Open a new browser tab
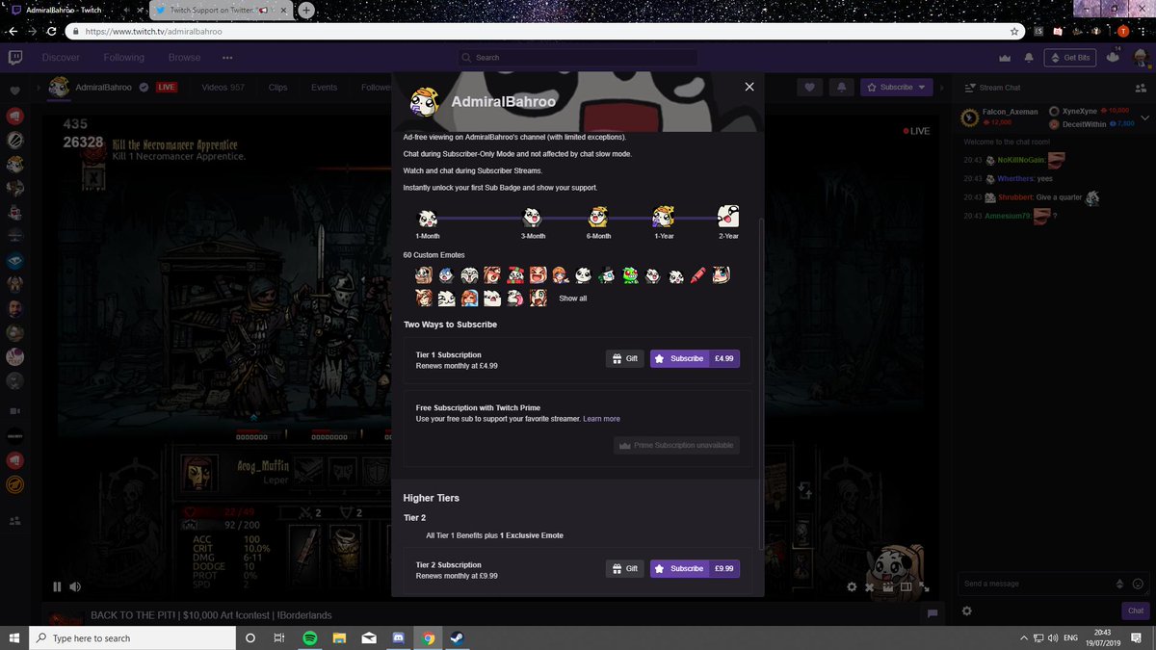 click(x=305, y=11)
